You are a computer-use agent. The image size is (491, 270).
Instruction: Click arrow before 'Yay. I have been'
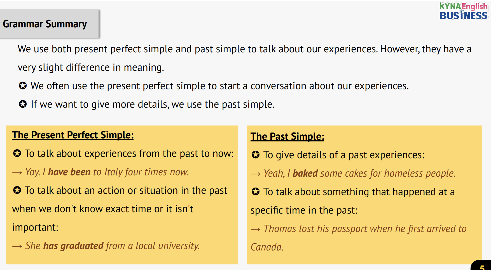click(x=17, y=172)
